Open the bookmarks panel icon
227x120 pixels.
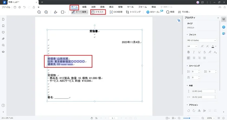click(x=3, y=26)
